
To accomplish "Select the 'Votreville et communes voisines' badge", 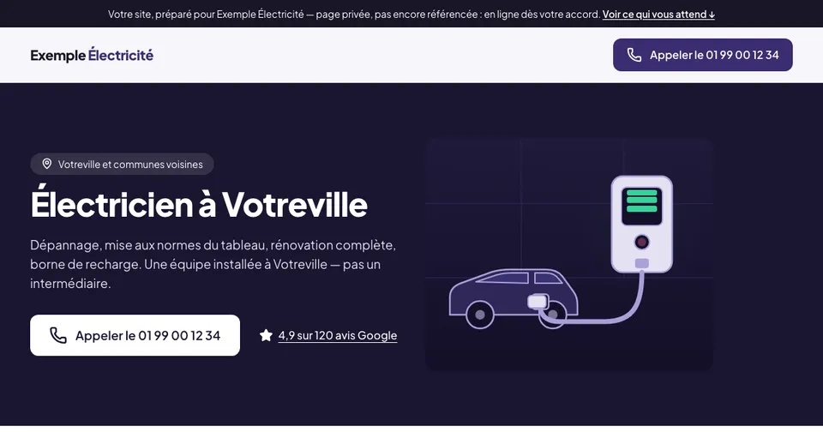I will pos(122,164).
